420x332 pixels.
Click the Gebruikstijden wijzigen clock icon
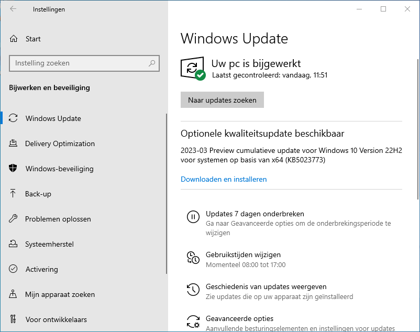[x=193, y=257]
